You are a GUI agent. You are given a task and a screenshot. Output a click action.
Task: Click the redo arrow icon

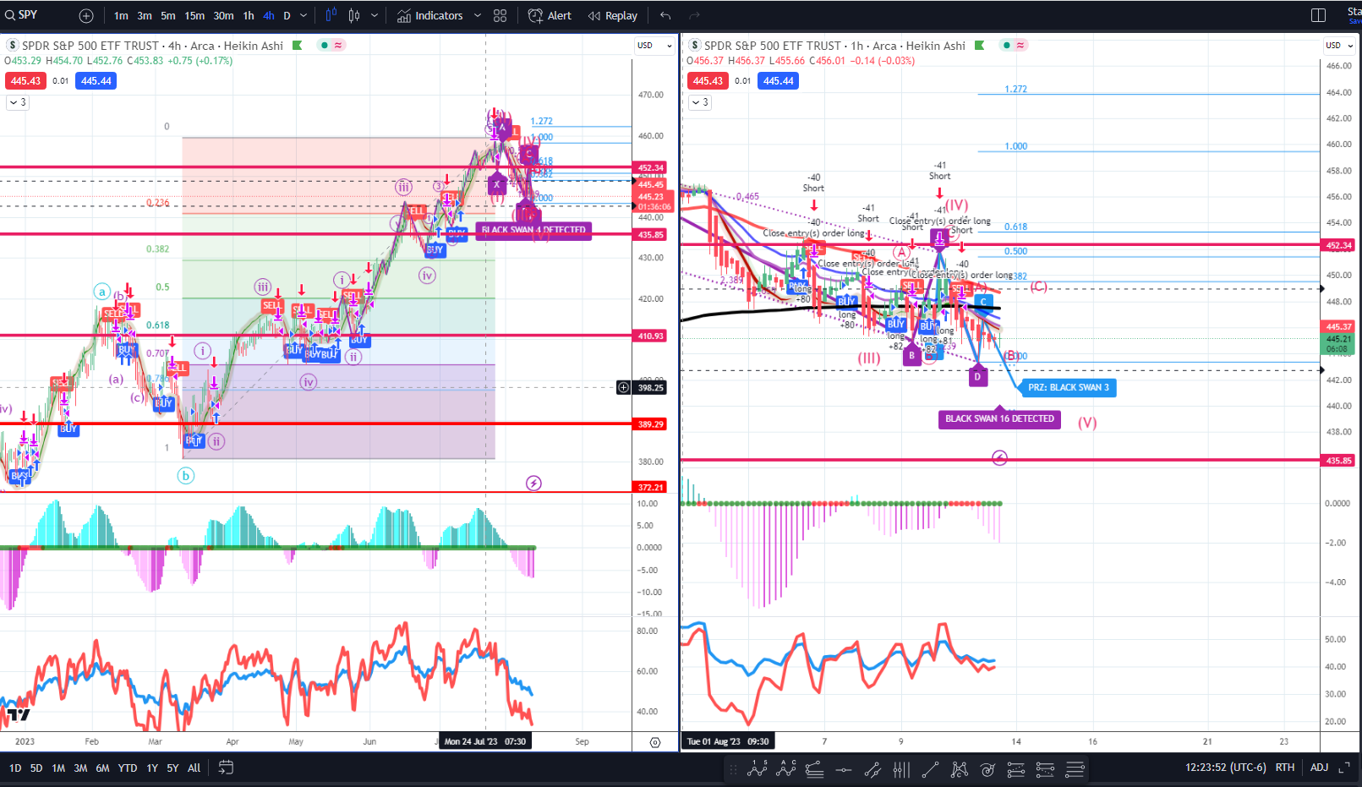click(x=694, y=15)
